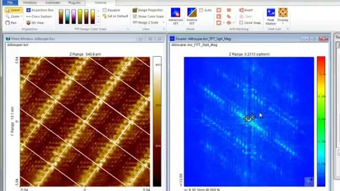Start a Cross Section measurement
This screenshot has height=191, width=340.
coord(39,16)
